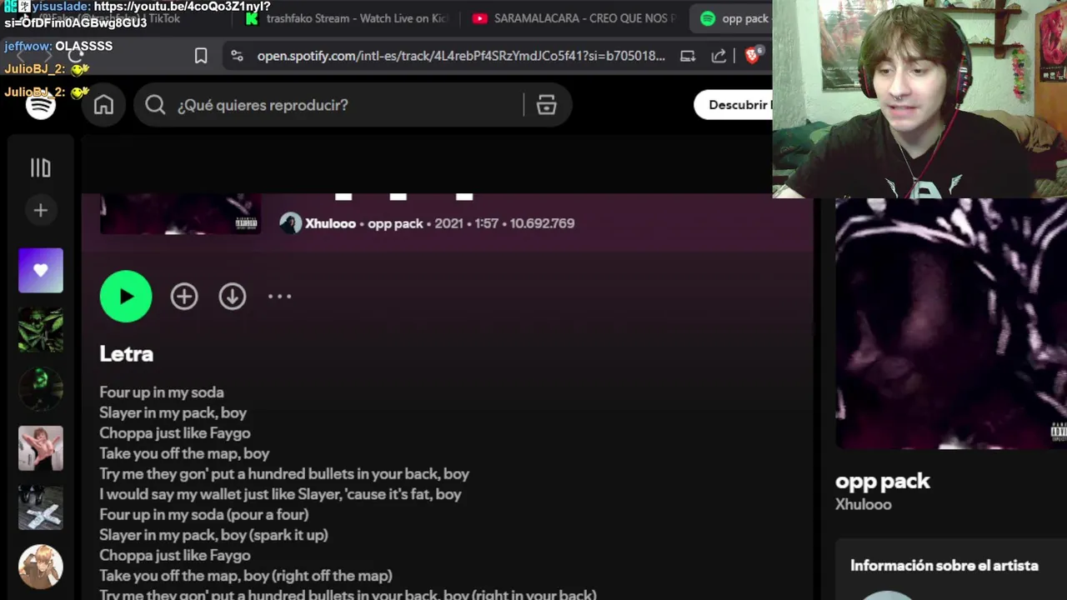Viewport: 1067px width, 600px height.
Task: Click the share icon in address bar
Action: tap(719, 56)
